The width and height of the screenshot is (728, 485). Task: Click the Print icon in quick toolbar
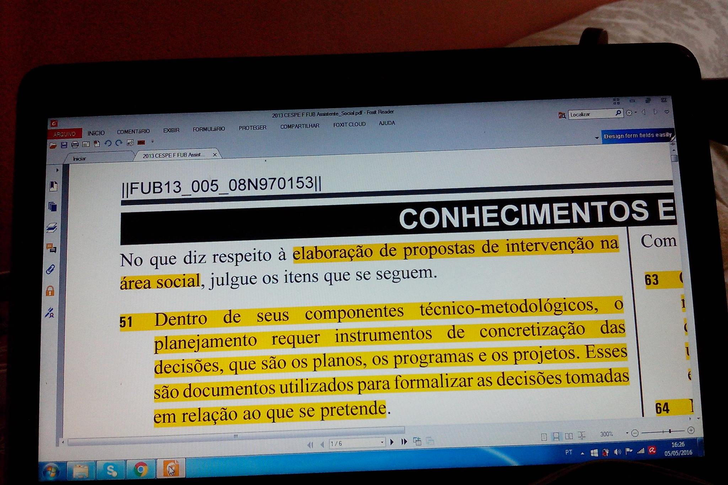click(x=75, y=144)
